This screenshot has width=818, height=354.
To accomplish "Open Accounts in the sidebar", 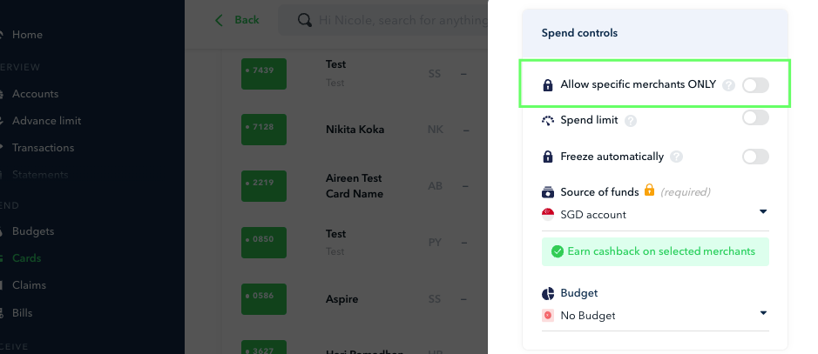I will click(x=35, y=94).
